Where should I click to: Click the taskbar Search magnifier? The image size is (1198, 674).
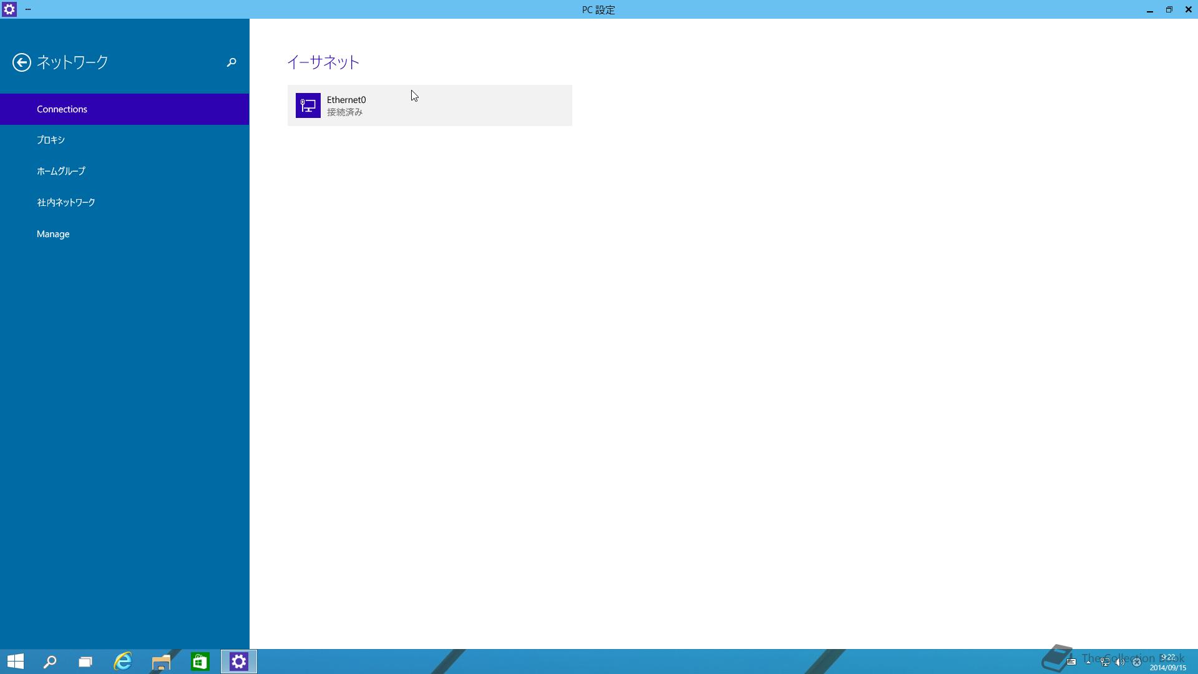point(50,662)
